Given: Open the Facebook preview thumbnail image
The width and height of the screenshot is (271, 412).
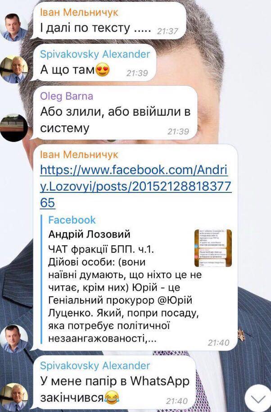Looking at the screenshot, I should 213,248.
